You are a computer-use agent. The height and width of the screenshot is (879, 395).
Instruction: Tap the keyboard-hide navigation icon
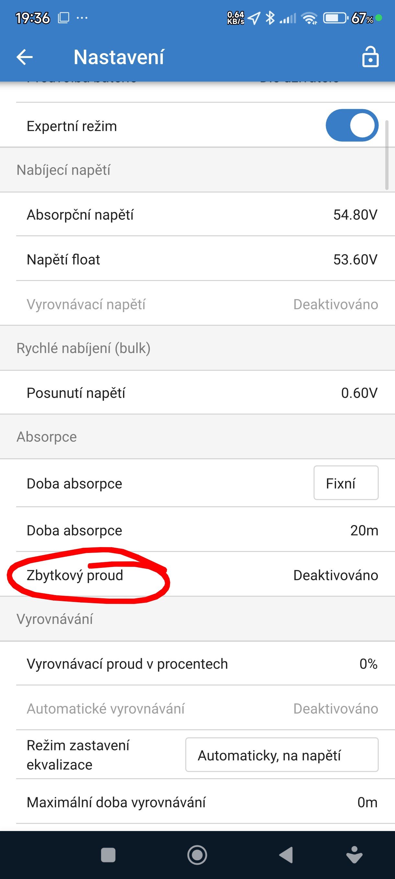tap(355, 855)
